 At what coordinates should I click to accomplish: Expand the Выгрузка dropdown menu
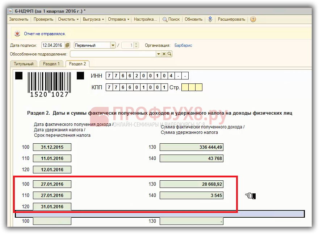(93, 19)
